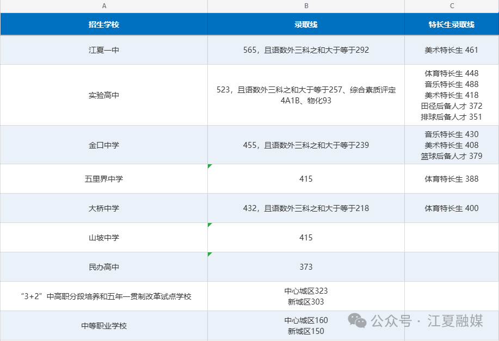Select cell with 美术特长生 461

[x=452, y=50]
